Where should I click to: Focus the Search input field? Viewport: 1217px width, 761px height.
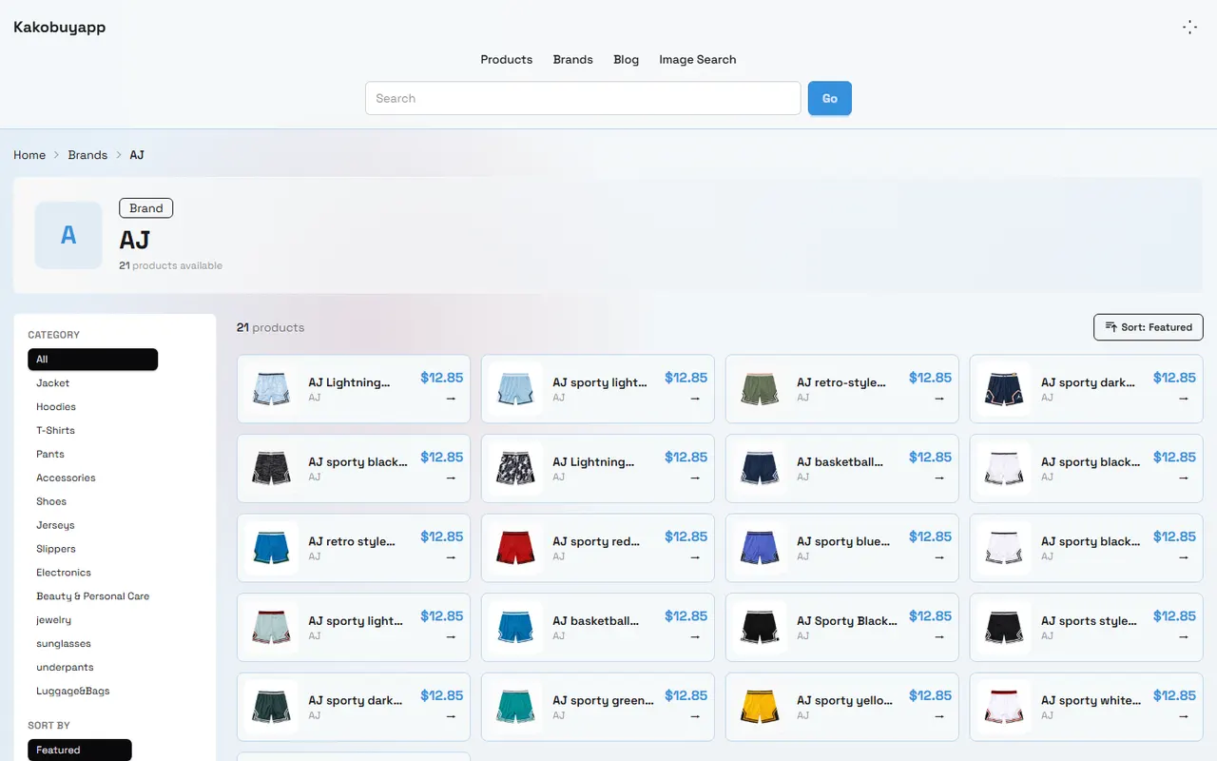pos(583,98)
